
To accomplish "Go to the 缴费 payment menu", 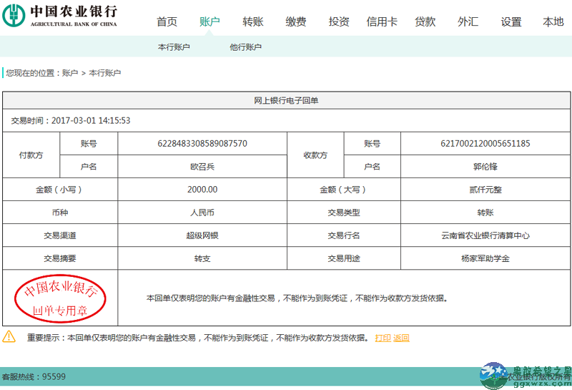I will point(296,21).
